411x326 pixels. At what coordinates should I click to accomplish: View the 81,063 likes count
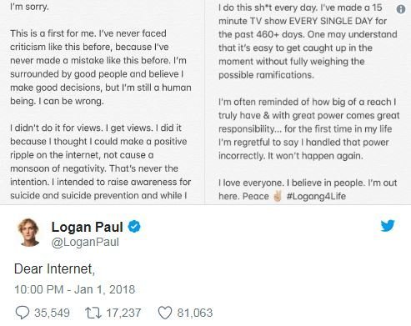coord(195,313)
